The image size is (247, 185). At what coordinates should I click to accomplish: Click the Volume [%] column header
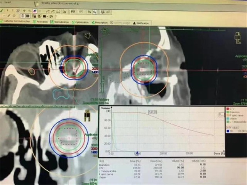tap(178, 161)
